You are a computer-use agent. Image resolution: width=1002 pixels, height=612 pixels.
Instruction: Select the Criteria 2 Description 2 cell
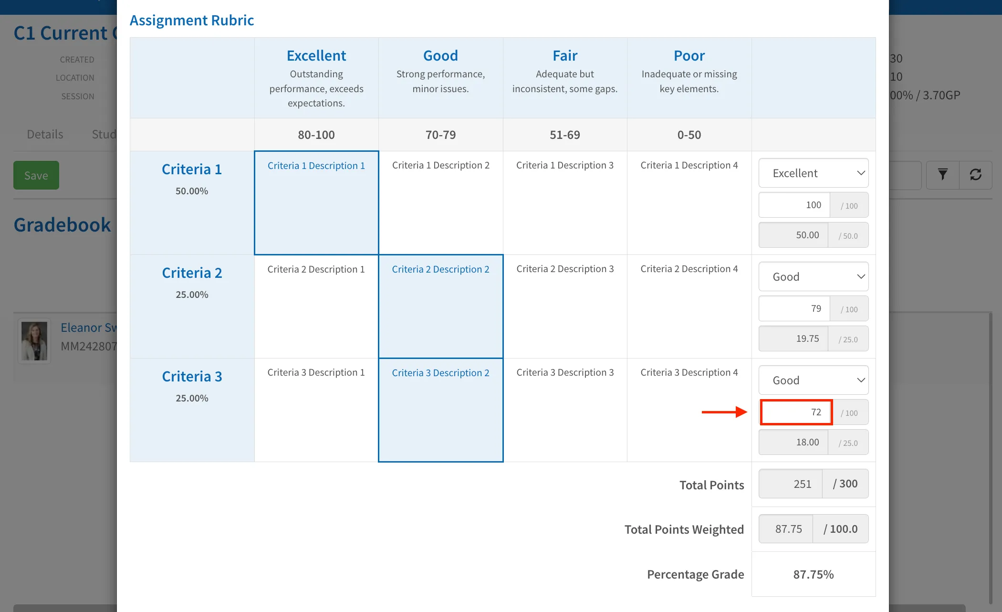(441, 306)
